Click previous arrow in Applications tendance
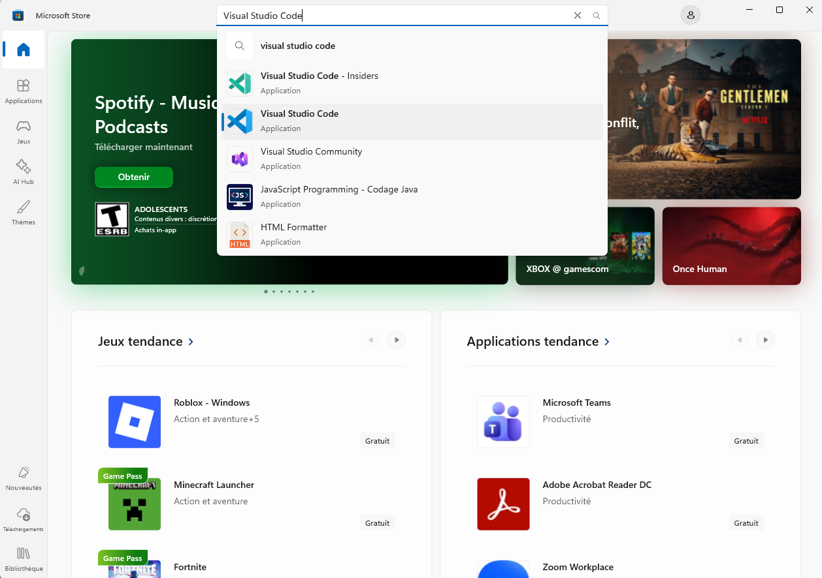 [x=740, y=340]
